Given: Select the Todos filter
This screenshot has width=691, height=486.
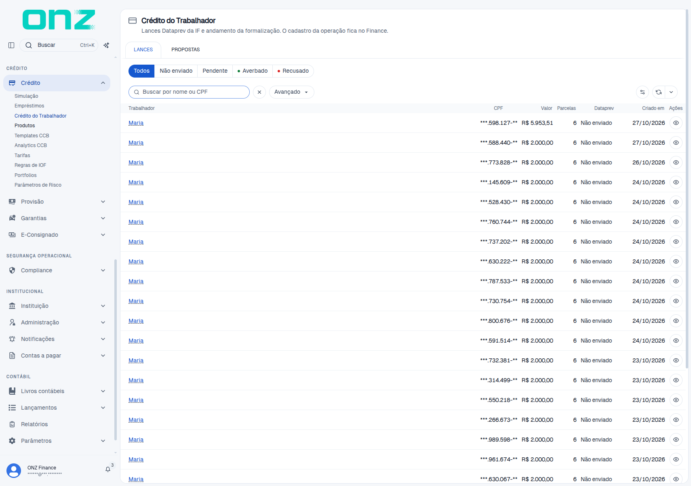Looking at the screenshot, I should [141, 71].
